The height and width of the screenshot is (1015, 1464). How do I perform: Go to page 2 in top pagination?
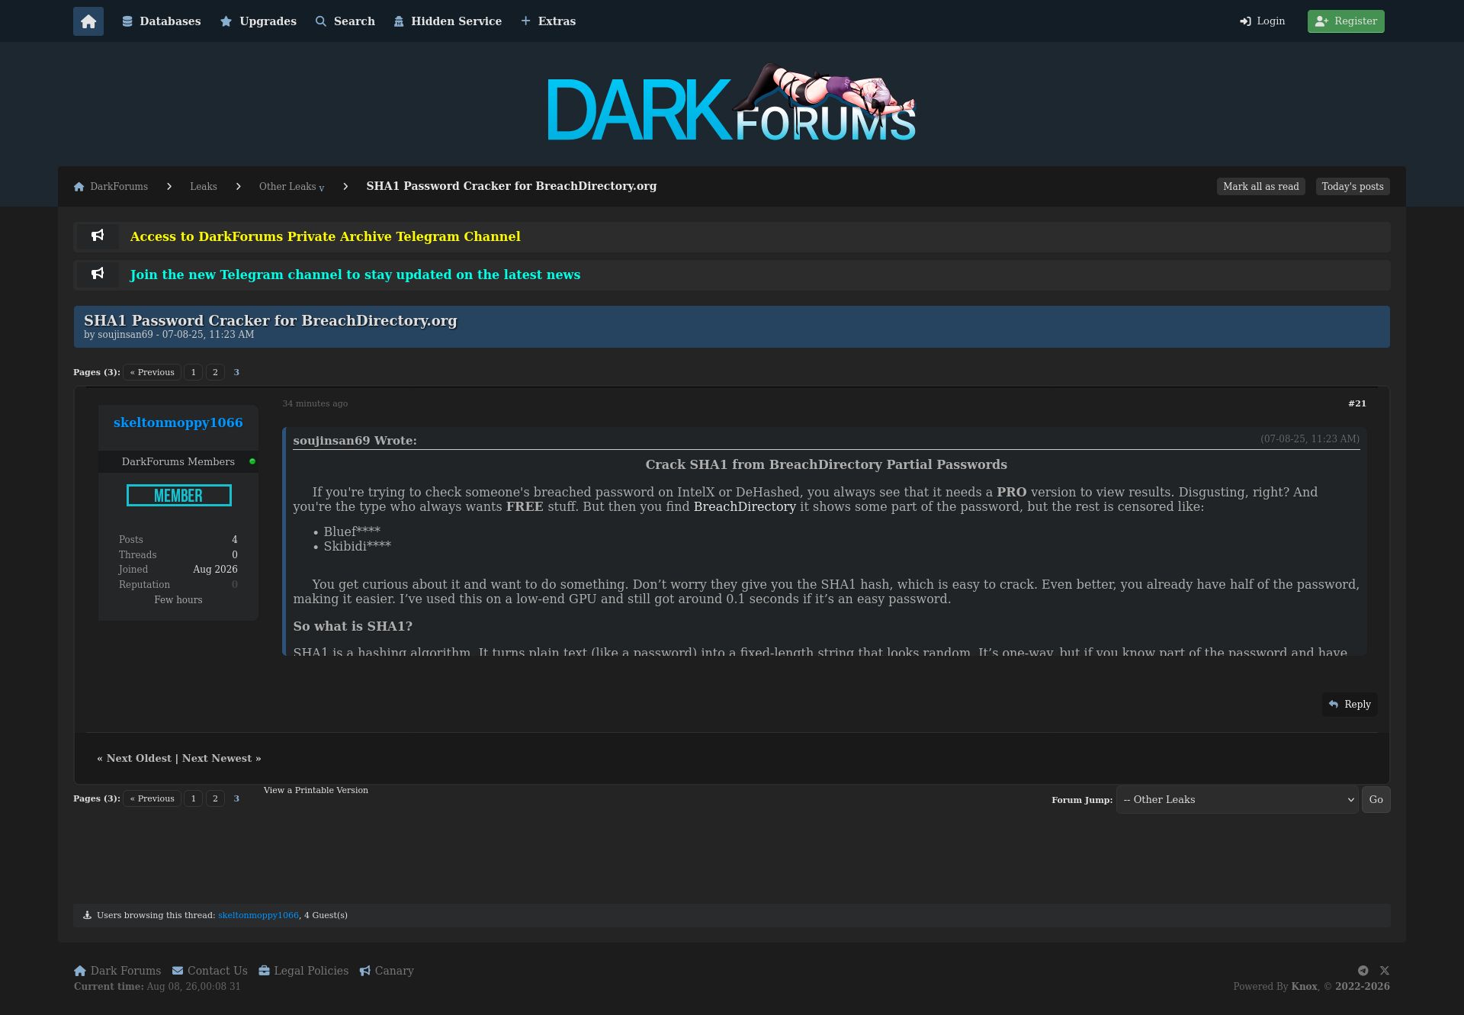[x=215, y=372]
